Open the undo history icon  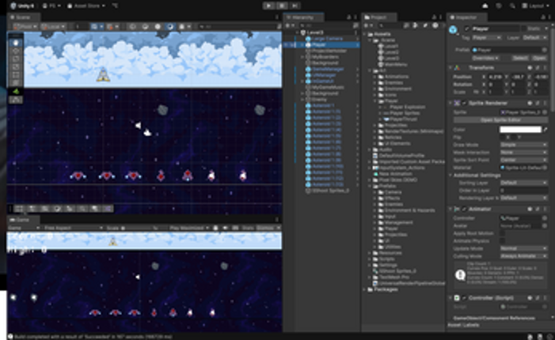(x=499, y=6)
